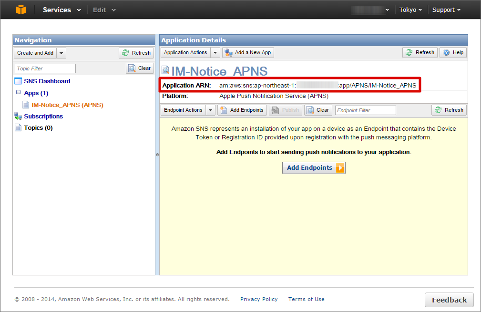Click the SNS Dashboard window icon
Viewport: 481px width, 312px height.
19,81
